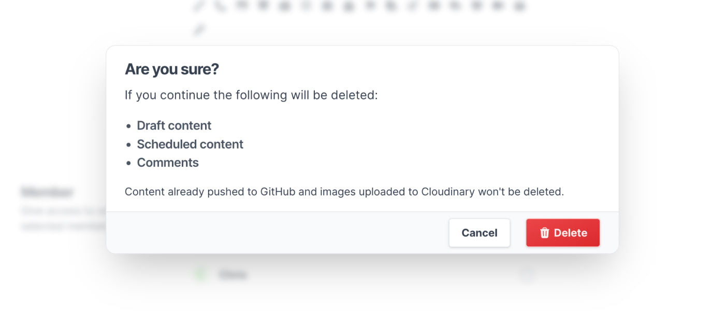
Task: Click the first blurred pencil icon above dialog
Action: [x=199, y=6]
